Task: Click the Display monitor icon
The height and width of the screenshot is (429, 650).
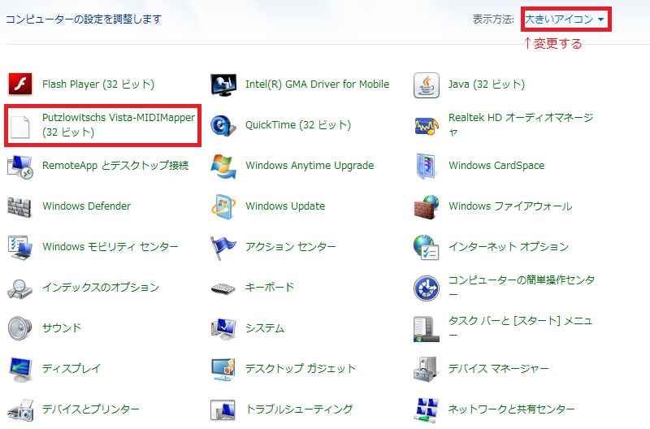Action: tap(20, 370)
